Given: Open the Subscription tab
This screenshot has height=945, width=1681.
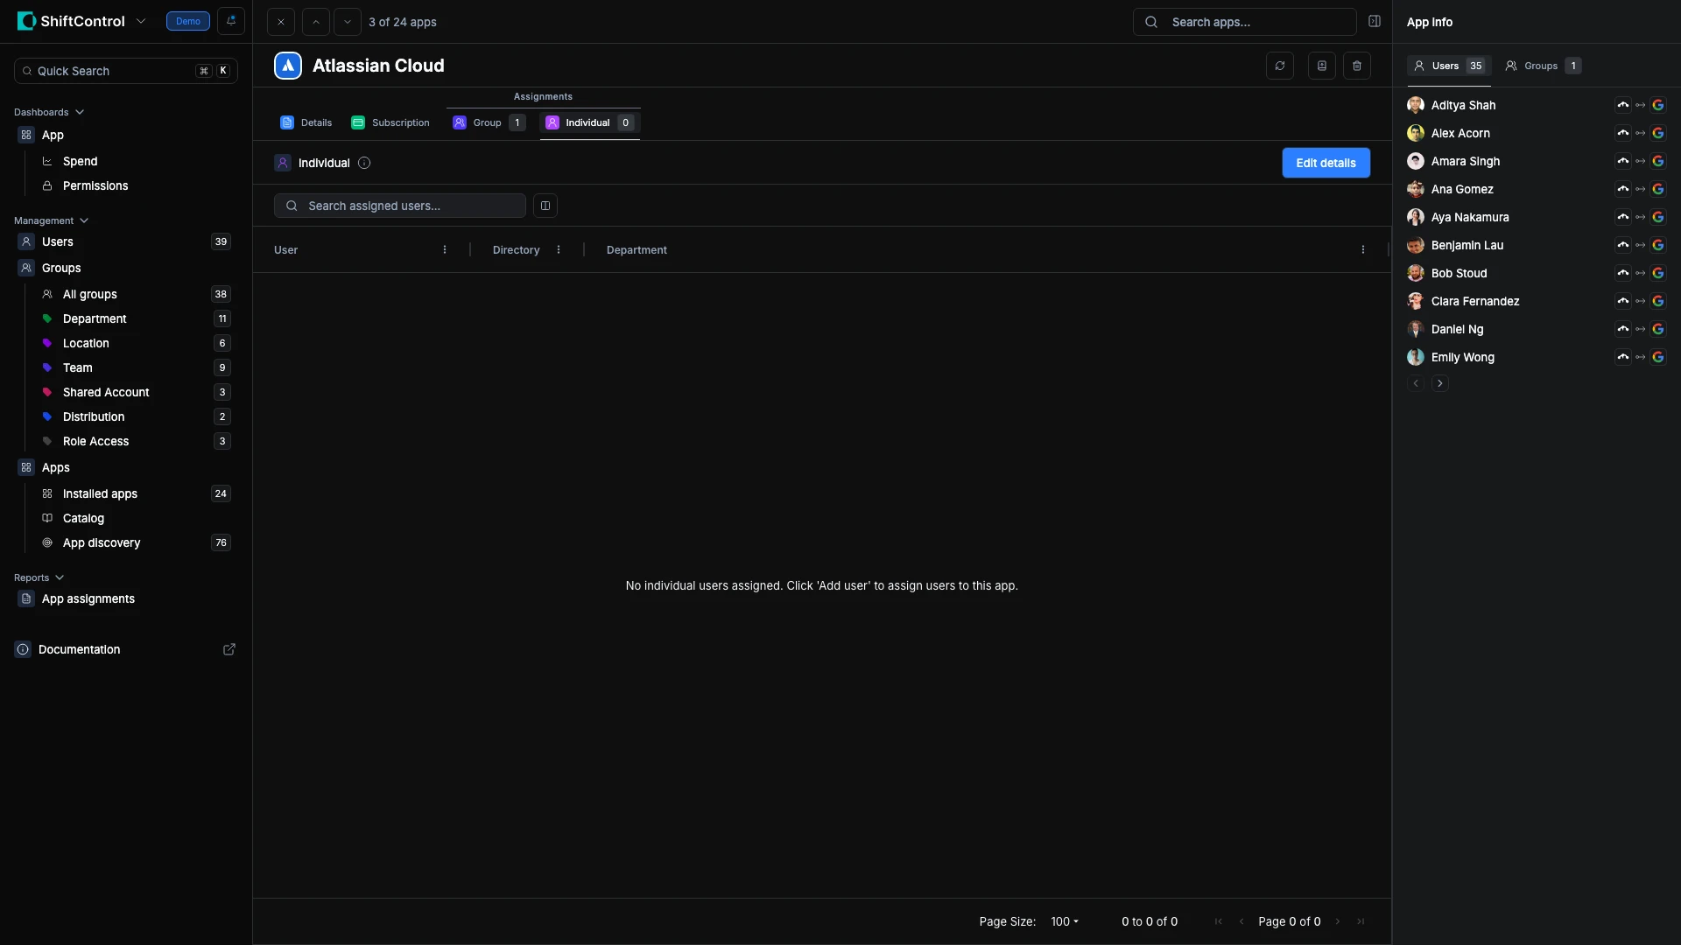Looking at the screenshot, I should [390, 122].
